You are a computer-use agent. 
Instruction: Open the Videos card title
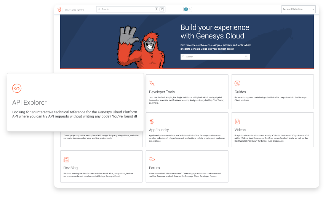(240, 130)
